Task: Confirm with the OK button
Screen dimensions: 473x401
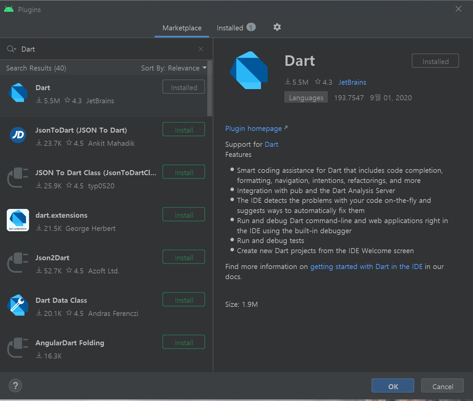Action: click(x=393, y=385)
